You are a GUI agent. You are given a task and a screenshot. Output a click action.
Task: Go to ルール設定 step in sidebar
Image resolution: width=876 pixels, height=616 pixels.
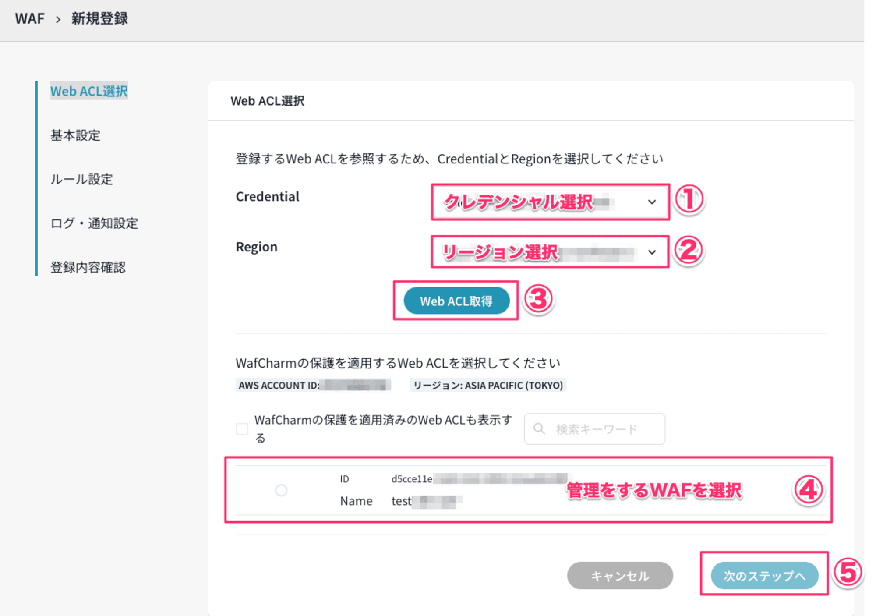(x=81, y=179)
